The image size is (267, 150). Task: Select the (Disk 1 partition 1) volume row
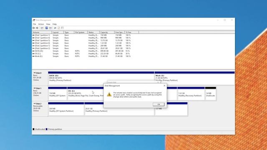coord(82,35)
